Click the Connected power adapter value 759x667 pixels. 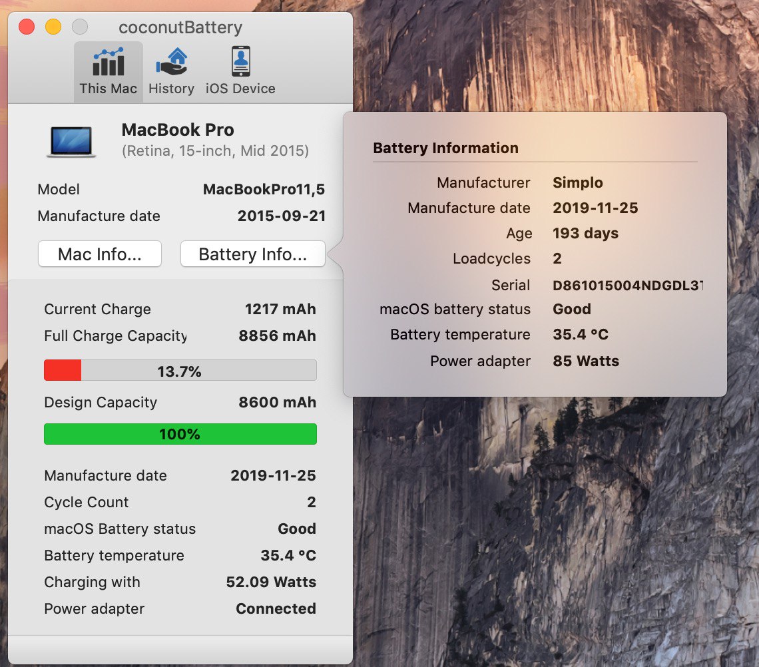(276, 608)
